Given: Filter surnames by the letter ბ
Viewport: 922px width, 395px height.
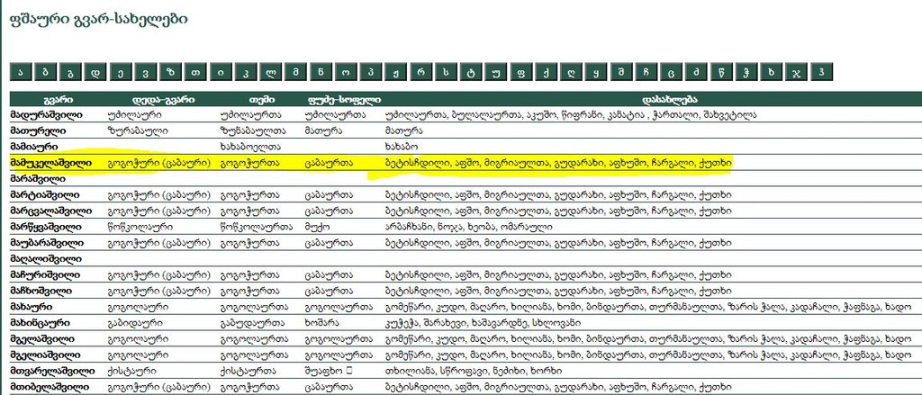Looking at the screenshot, I should point(46,72).
